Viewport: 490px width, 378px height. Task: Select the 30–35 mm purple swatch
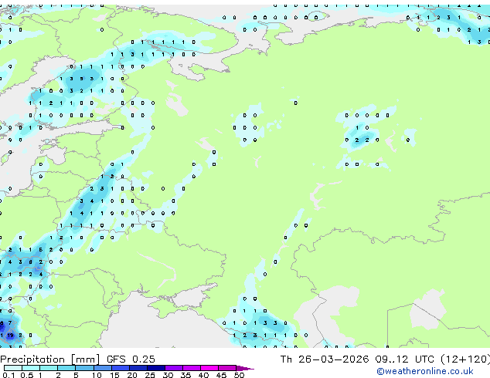tap(174, 368)
